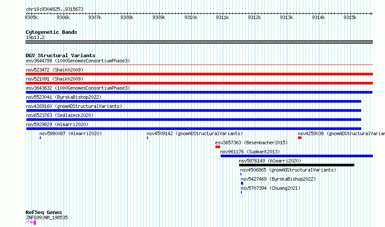Select the nsv5929829 (Almarri2020) blue bar
Viewport: 385px width, 227px height.
coord(194,129)
